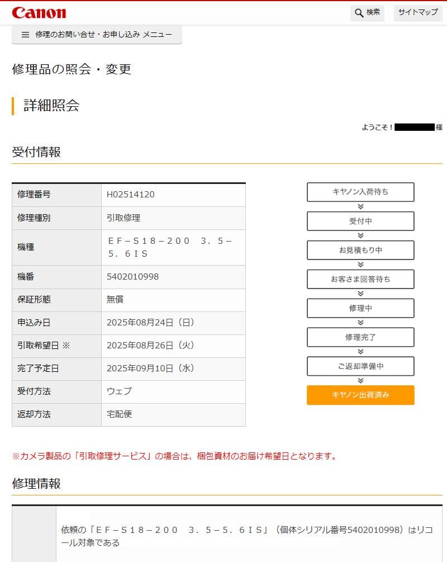Open the サイトマップ page
The image size is (447, 562).
click(417, 12)
